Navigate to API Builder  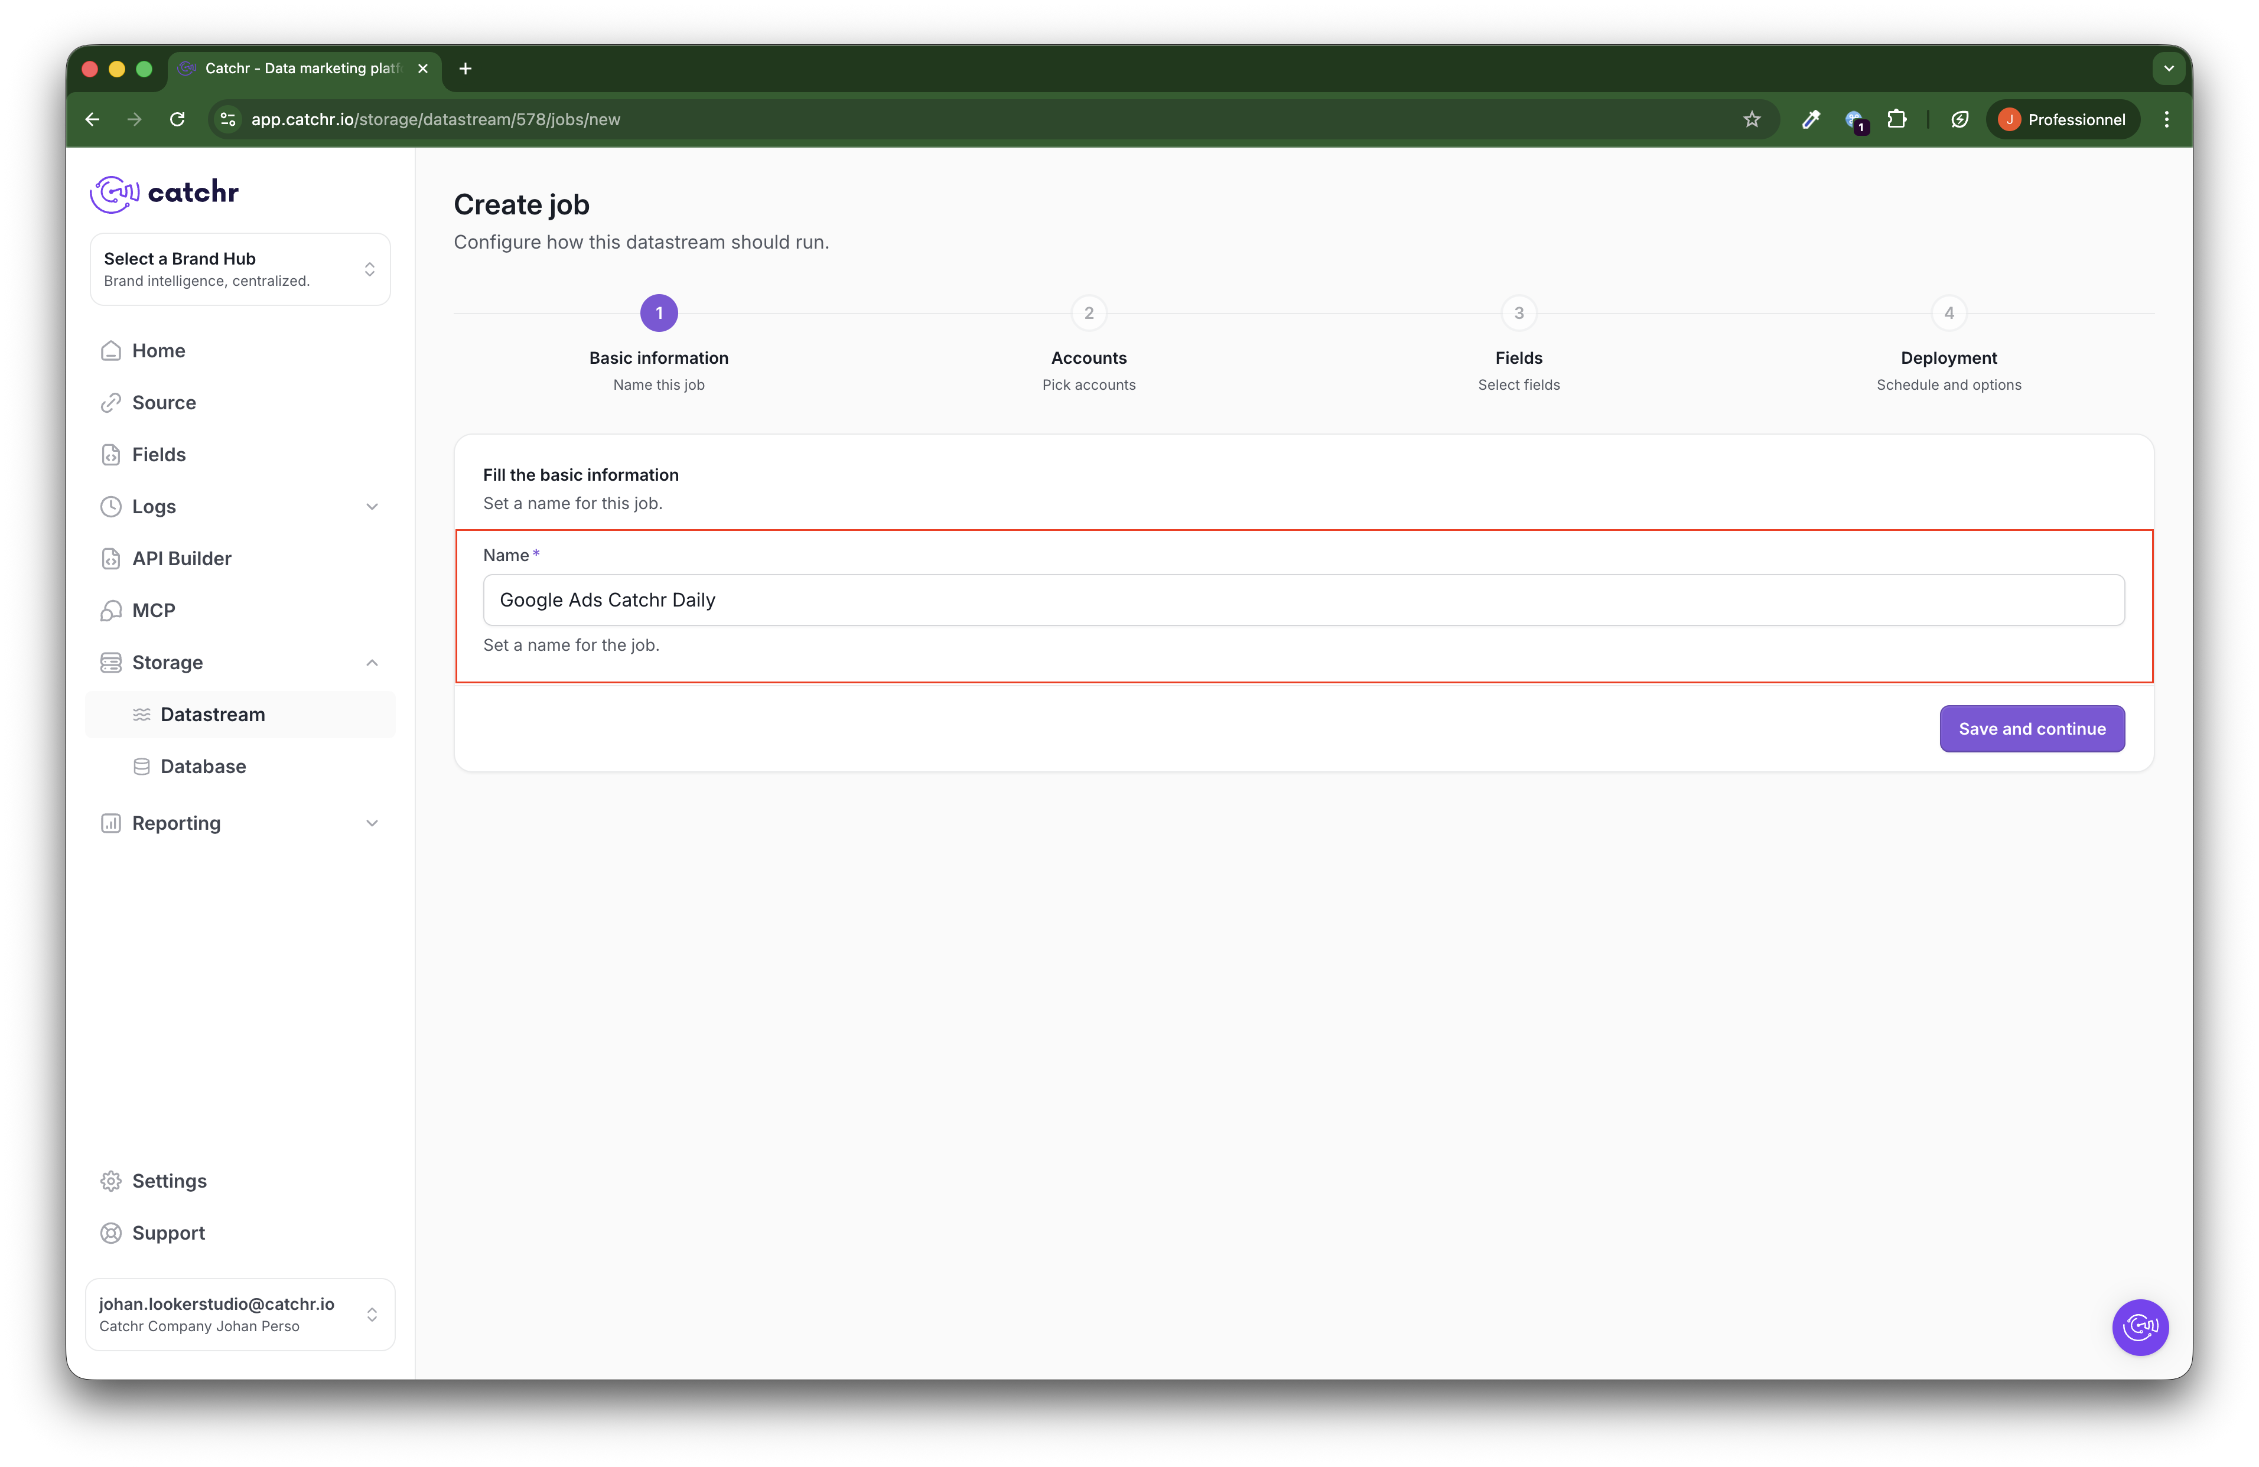[x=180, y=559]
